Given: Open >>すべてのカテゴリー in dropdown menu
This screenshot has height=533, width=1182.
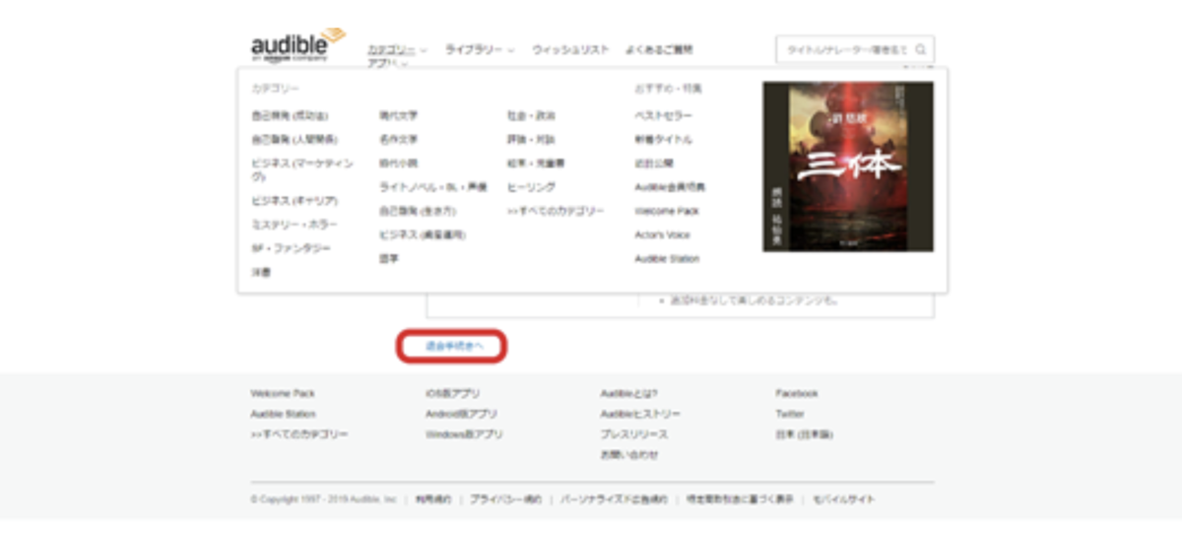Looking at the screenshot, I should coord(556,211).
